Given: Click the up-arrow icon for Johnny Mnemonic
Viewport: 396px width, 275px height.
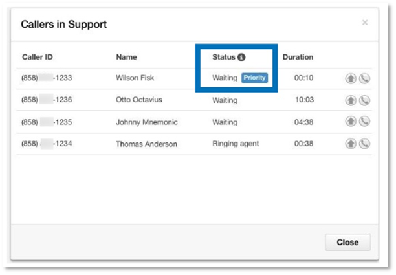Looking at the screenshot, I should click(351, 122).
